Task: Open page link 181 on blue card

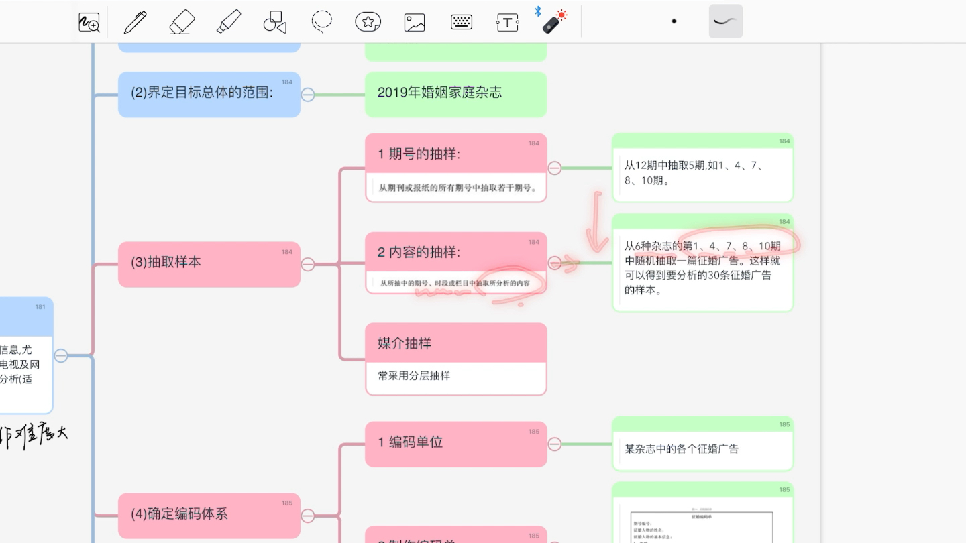Action: pos(40,307)
